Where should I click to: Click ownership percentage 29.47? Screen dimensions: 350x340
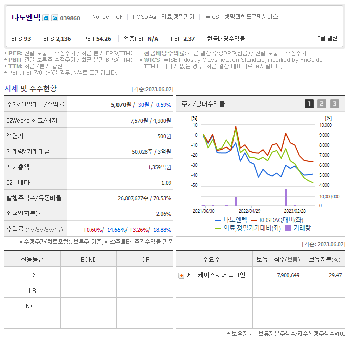coord(335,275)
